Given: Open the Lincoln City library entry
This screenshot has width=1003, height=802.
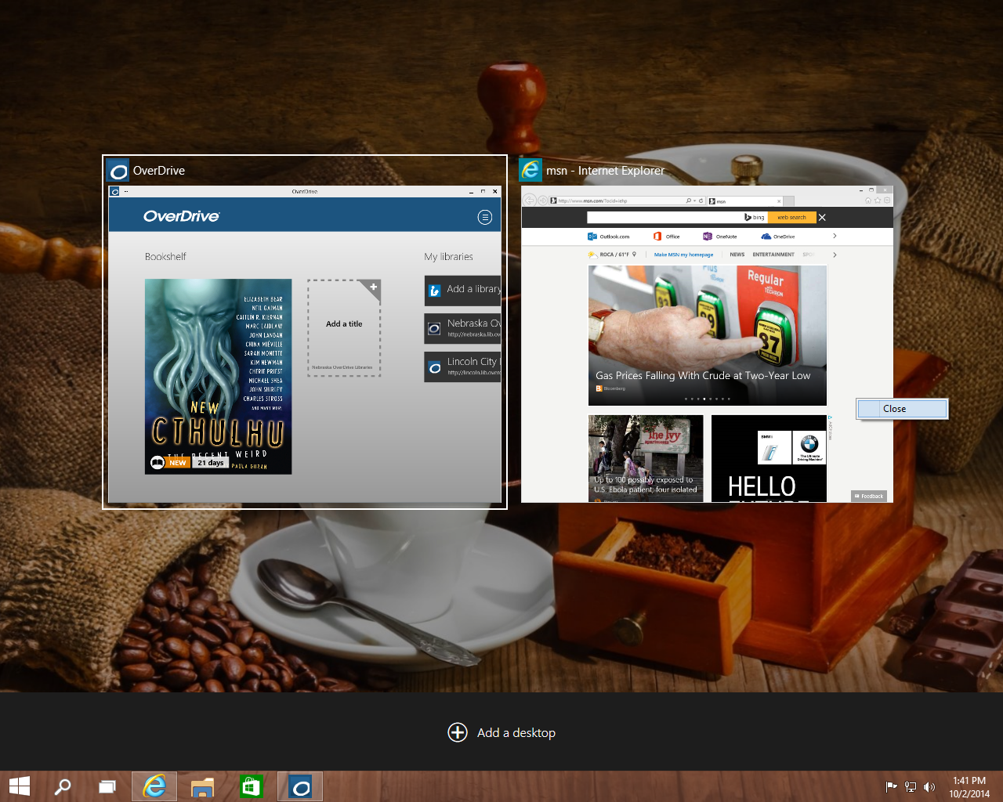Looking at the screenshot, I should coord(462,367).
